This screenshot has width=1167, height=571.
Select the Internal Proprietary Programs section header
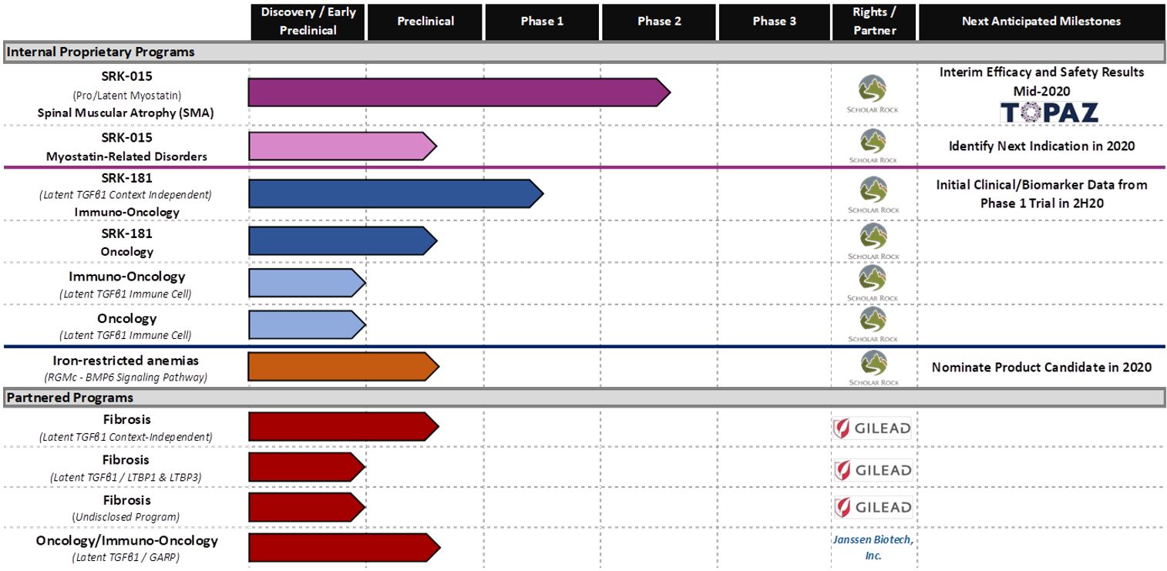pyautogui.click(x=100, y=52)
